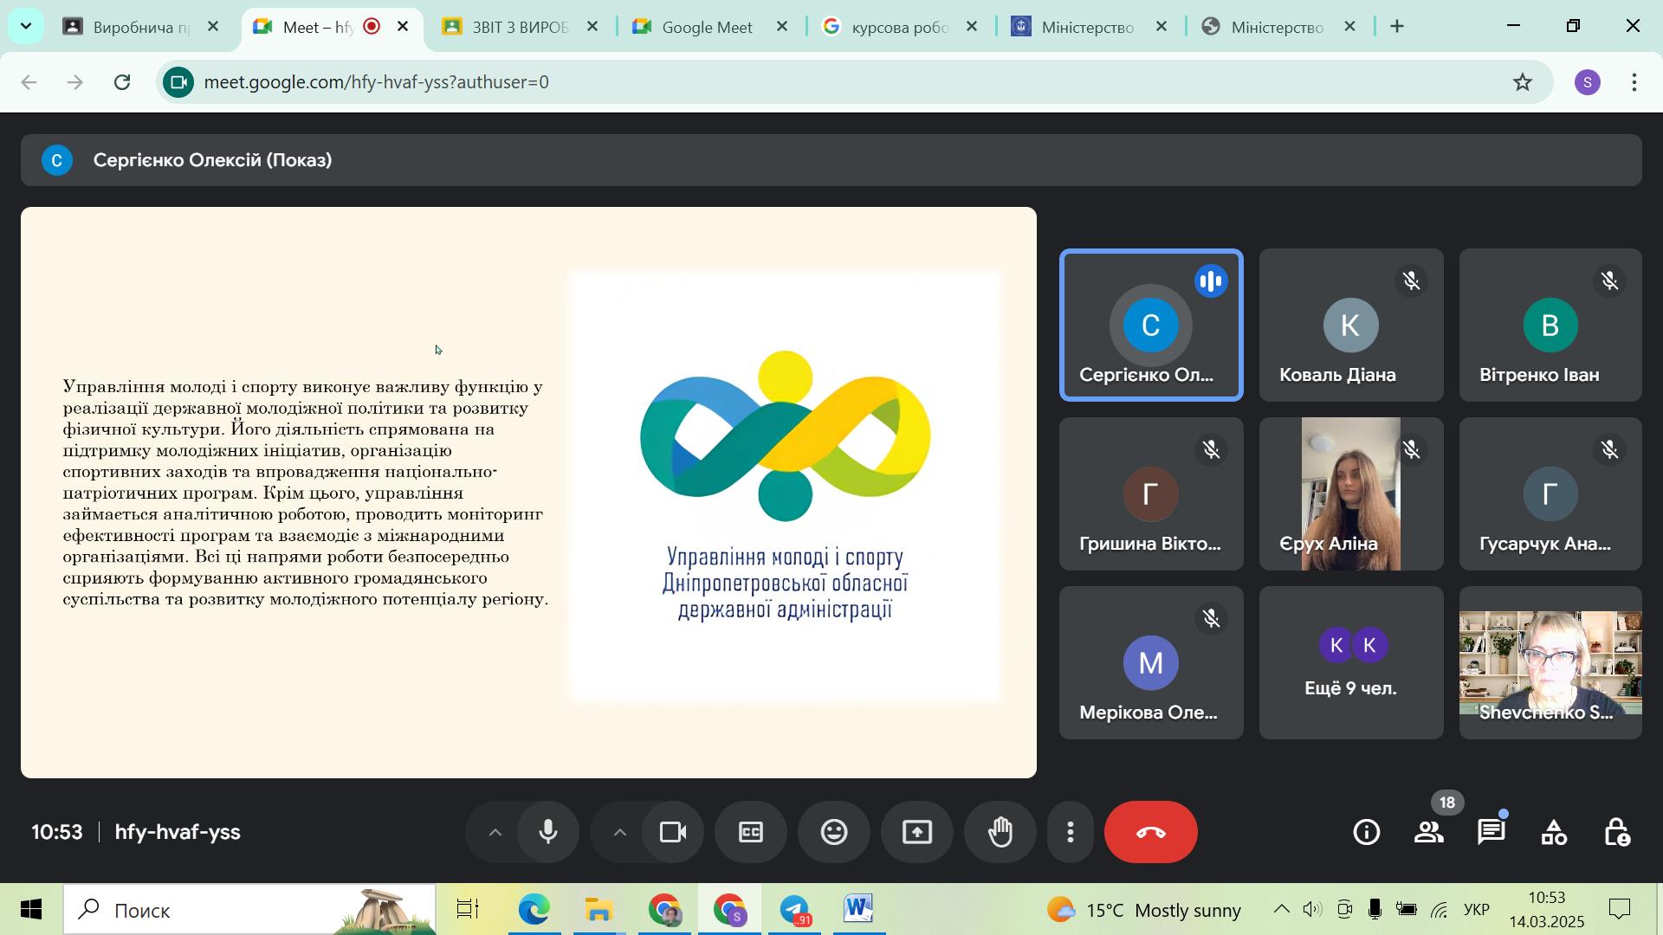Close the Google Meet tab
The width and height of the screenshot is (1663, 935).
point(782,27)
